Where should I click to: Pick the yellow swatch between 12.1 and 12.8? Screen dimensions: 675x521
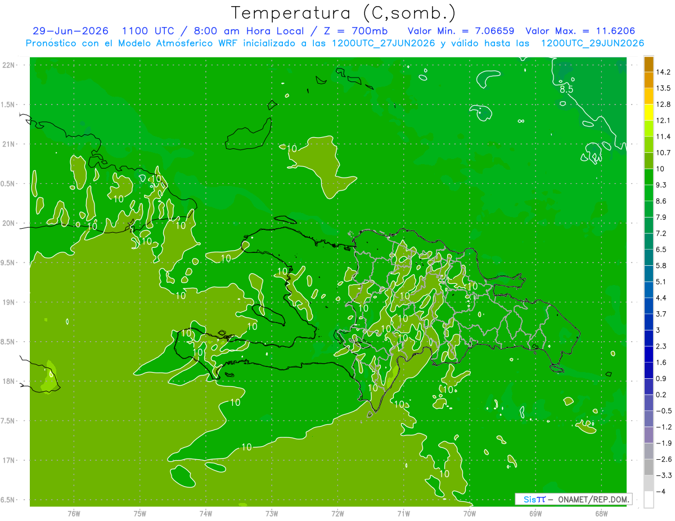[x=649, y=112]
